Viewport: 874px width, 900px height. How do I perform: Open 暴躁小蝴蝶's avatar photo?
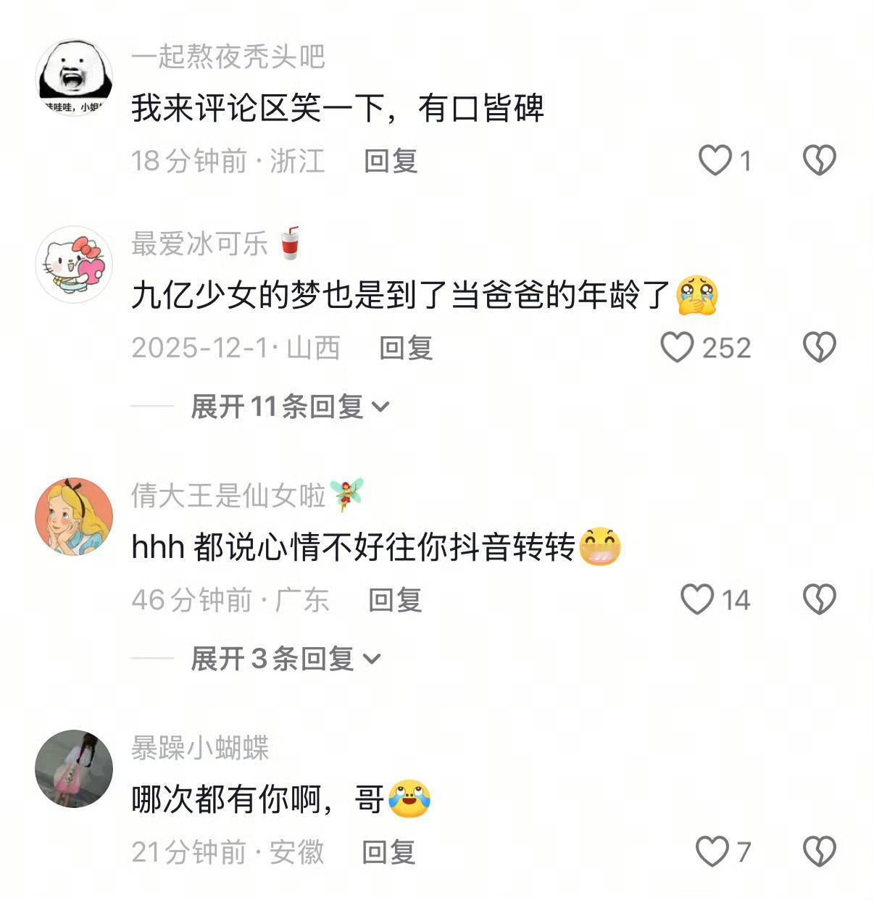74,769
